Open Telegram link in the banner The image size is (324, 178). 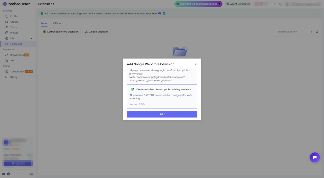point(164,13)
